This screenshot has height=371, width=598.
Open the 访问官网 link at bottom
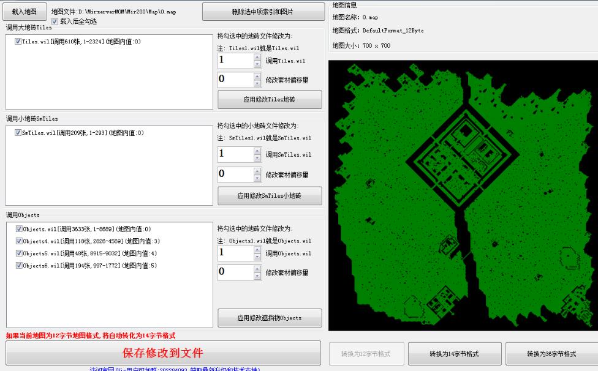(175, 369)
